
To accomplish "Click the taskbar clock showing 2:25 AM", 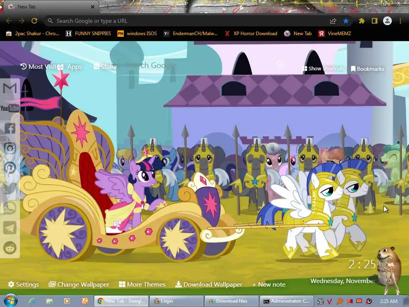I will pyautogui.click(x=389, y=301).
